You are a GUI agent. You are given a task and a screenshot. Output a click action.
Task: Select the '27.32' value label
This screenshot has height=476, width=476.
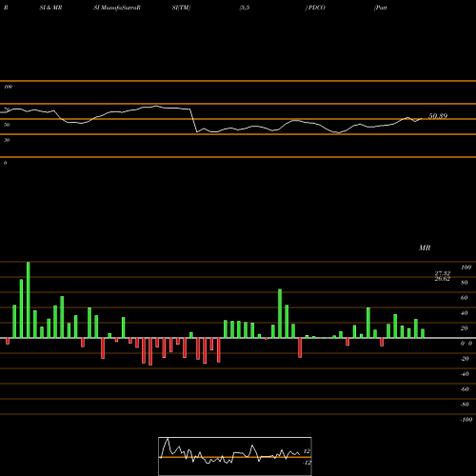(443, 273)
